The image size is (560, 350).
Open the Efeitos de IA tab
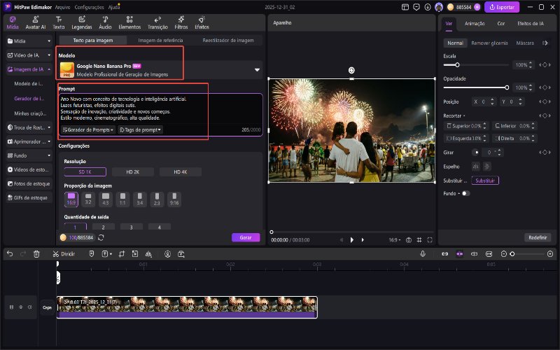coord(531,23)
